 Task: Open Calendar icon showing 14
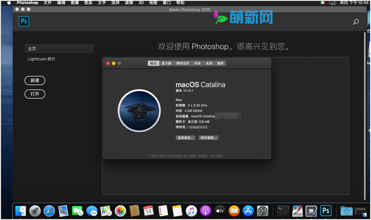pos(149,211)
